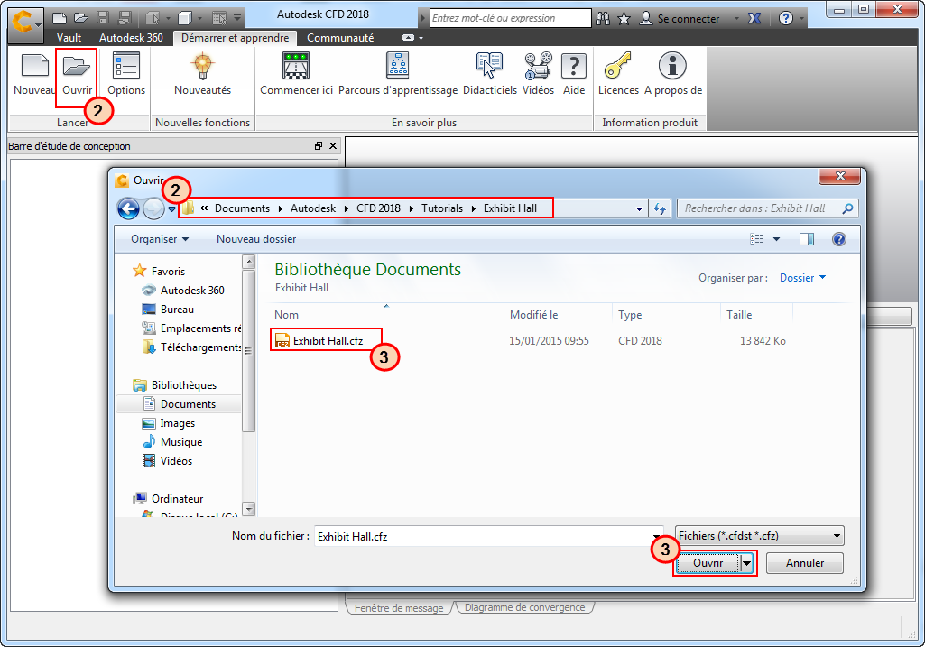
Task: Click the CFD 2018 breadcrumb segment
Action: (378, 208)
